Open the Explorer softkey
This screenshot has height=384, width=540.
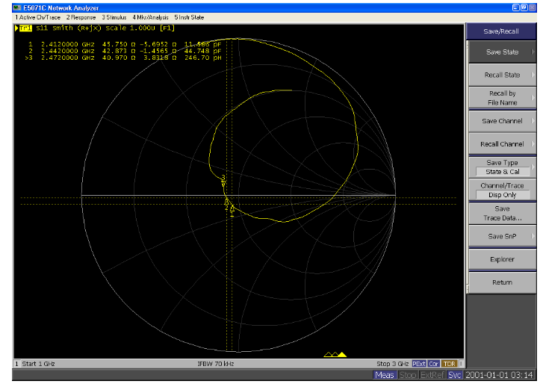[502, 259]
